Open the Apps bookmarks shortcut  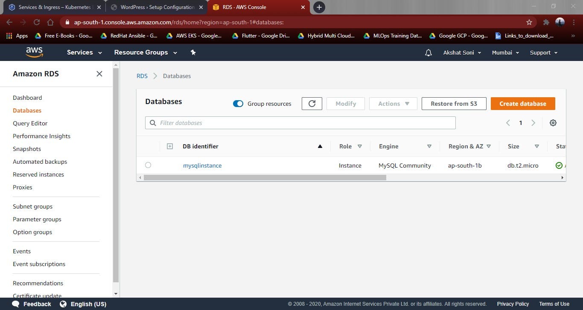(17, 36)
